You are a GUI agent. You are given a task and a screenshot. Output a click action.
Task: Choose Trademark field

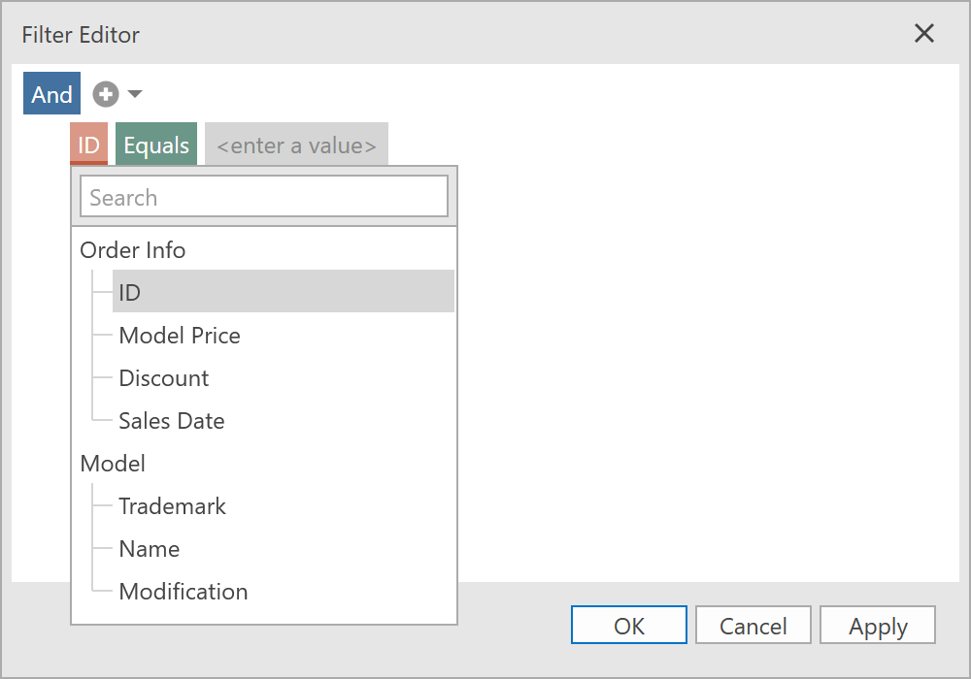[x=173, y=506]
